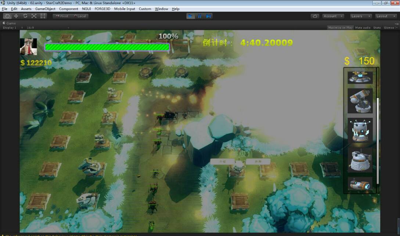
Task: Open the Window menu
Action: click(162, 9)
